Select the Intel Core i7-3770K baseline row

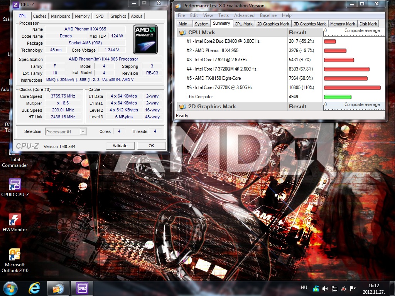tap(281, 87)
